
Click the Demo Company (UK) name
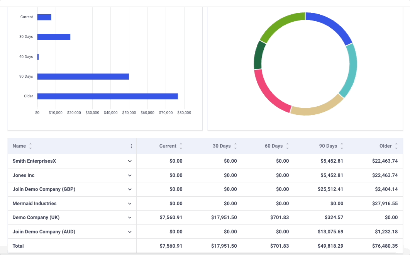(36, 218)
